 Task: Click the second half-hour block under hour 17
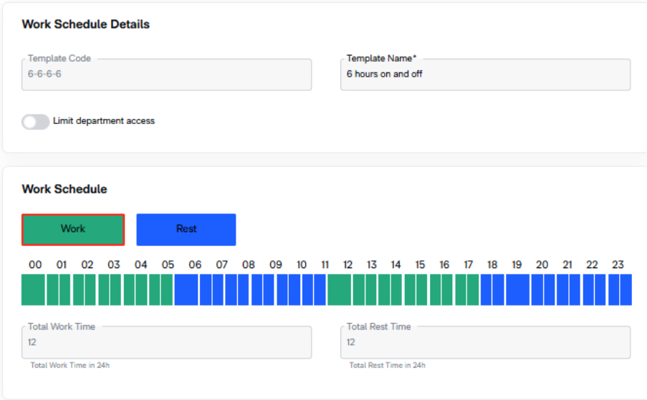coord(473,290)
